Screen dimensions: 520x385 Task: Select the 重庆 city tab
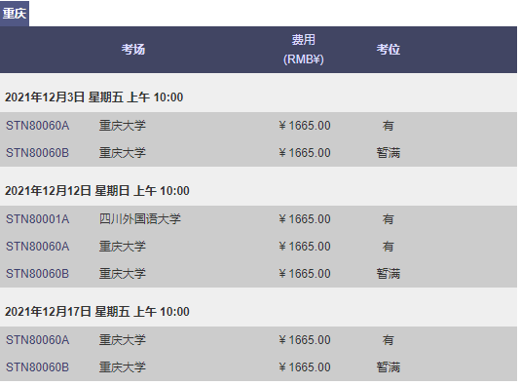15,14
